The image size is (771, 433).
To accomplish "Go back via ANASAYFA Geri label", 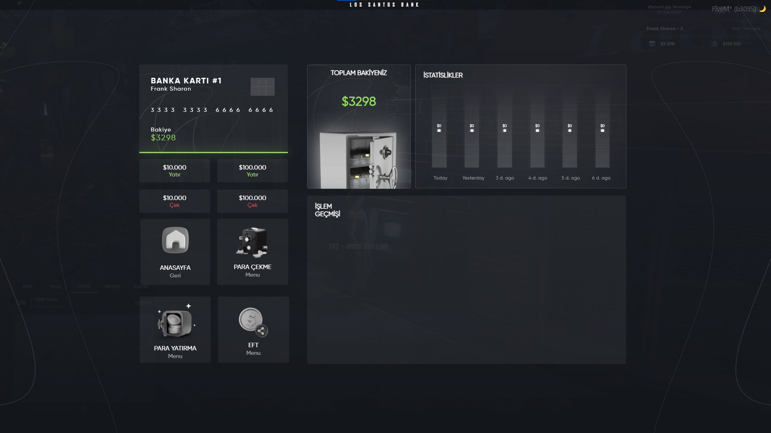I will pyautogui.click(x=175, y=271).
